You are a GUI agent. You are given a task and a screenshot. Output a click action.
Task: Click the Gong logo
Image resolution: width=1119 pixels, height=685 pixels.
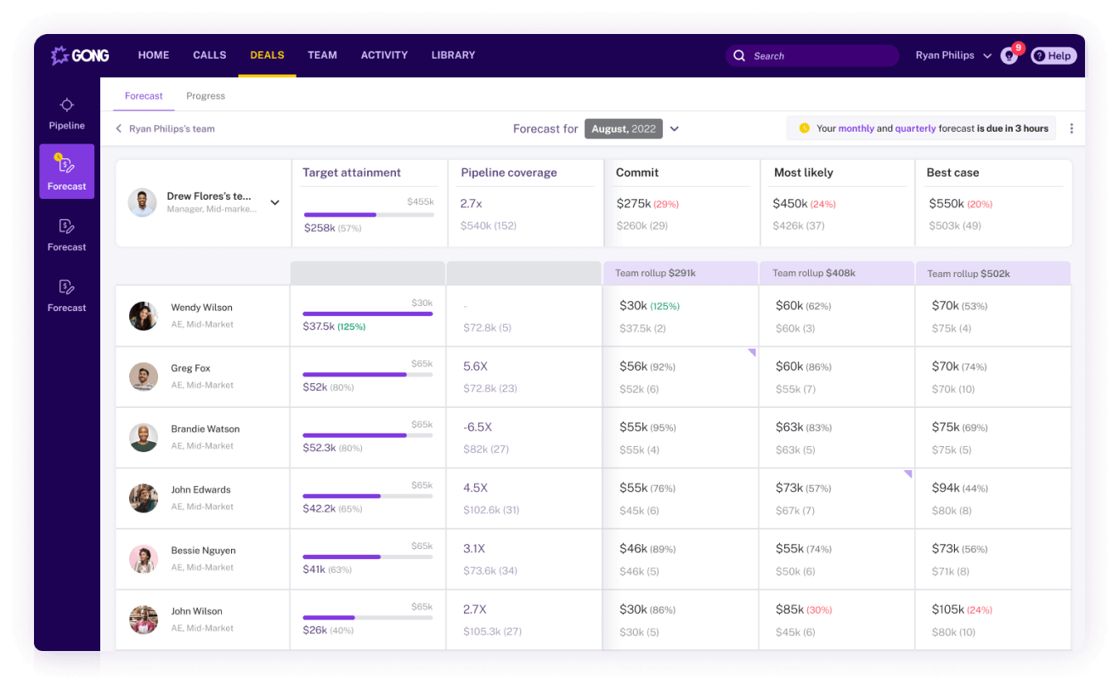coord(81,55)
